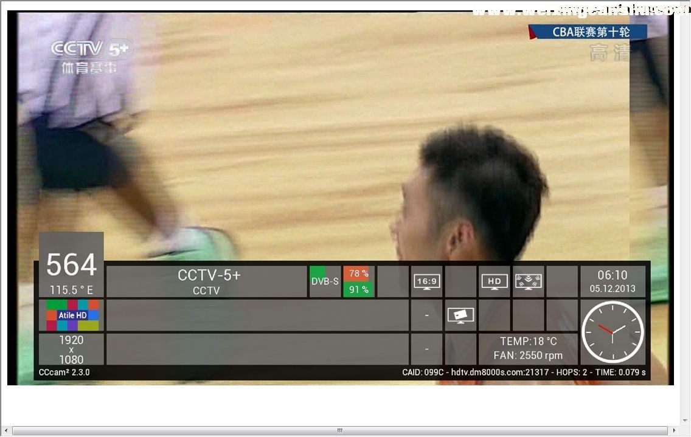The image size is (691, 437).
Task: Click the scroll left arrow
Action: (5, 430)
